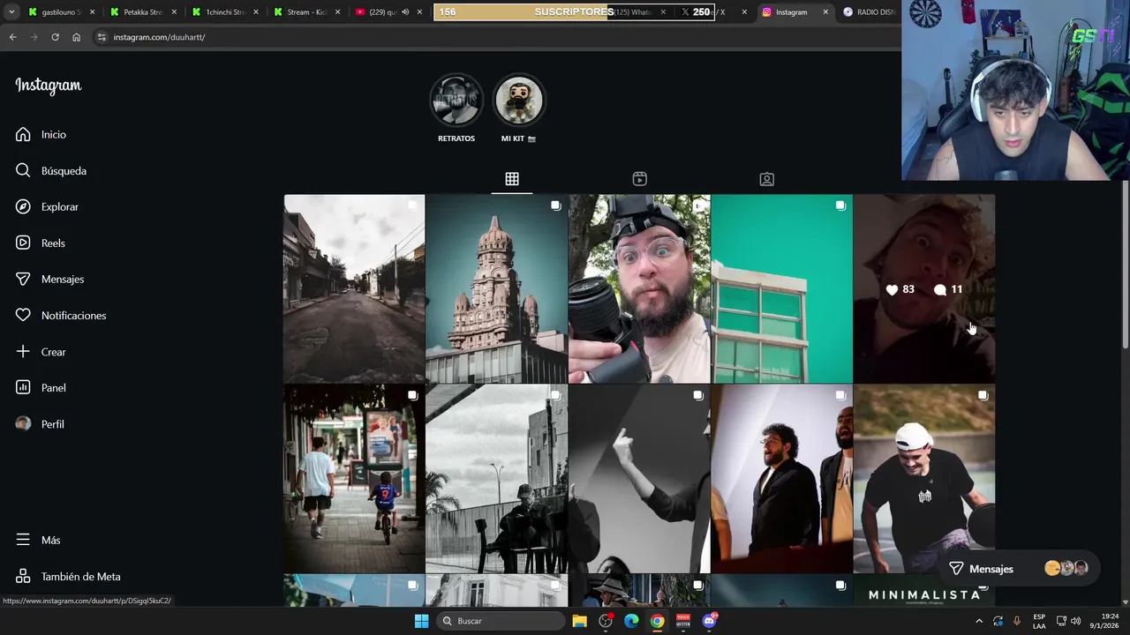
Task: Open Reels from the sidebar
Action: [41, 243]
